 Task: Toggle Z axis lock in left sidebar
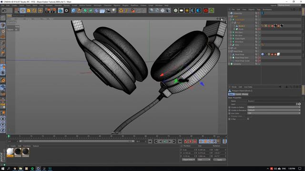click(x=3, y=130)
